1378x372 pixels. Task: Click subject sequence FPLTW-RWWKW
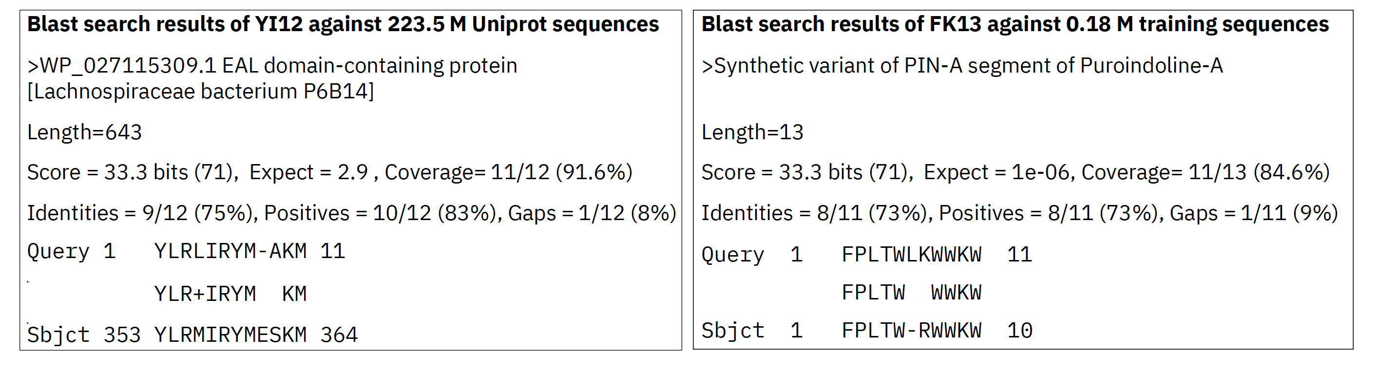(x=912, y=331)
